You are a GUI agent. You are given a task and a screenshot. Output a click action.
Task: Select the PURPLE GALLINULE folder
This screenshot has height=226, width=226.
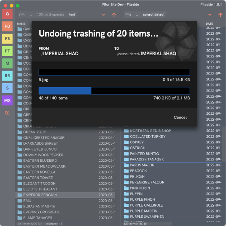(x=172, y=205)
